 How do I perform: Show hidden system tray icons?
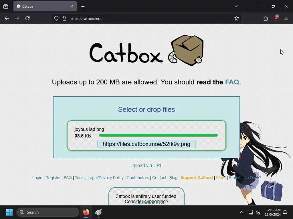tap(241, 212)
